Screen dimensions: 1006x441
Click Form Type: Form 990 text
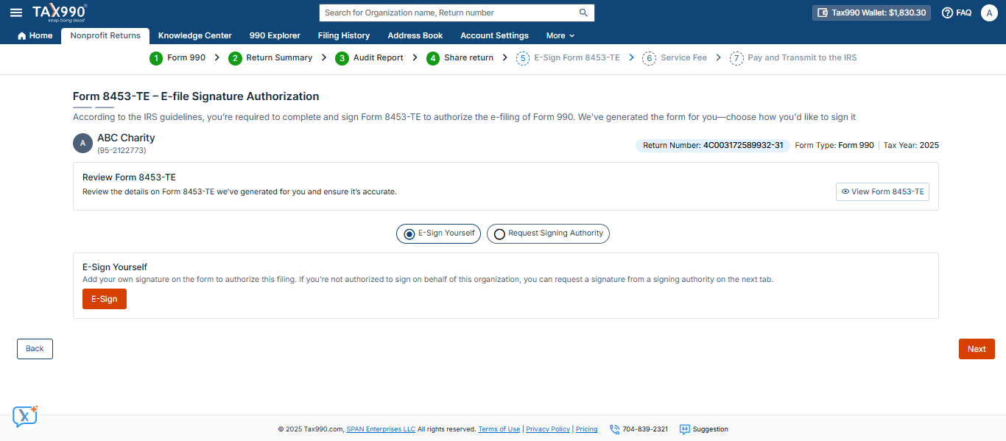pyautogui.click(x=834, y=145)
